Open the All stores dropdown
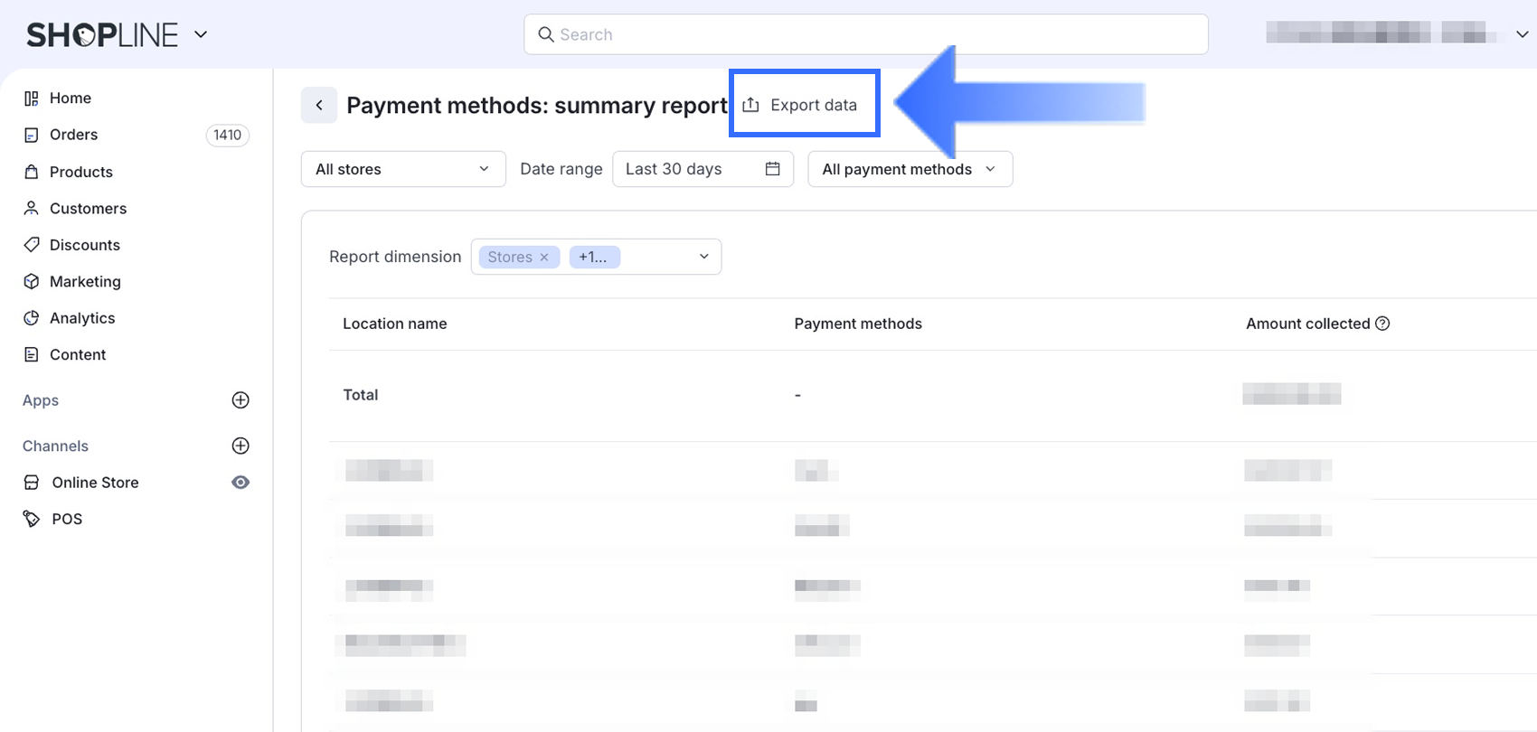The width and height of the screenshot is (1537, 732). (402, 169)
